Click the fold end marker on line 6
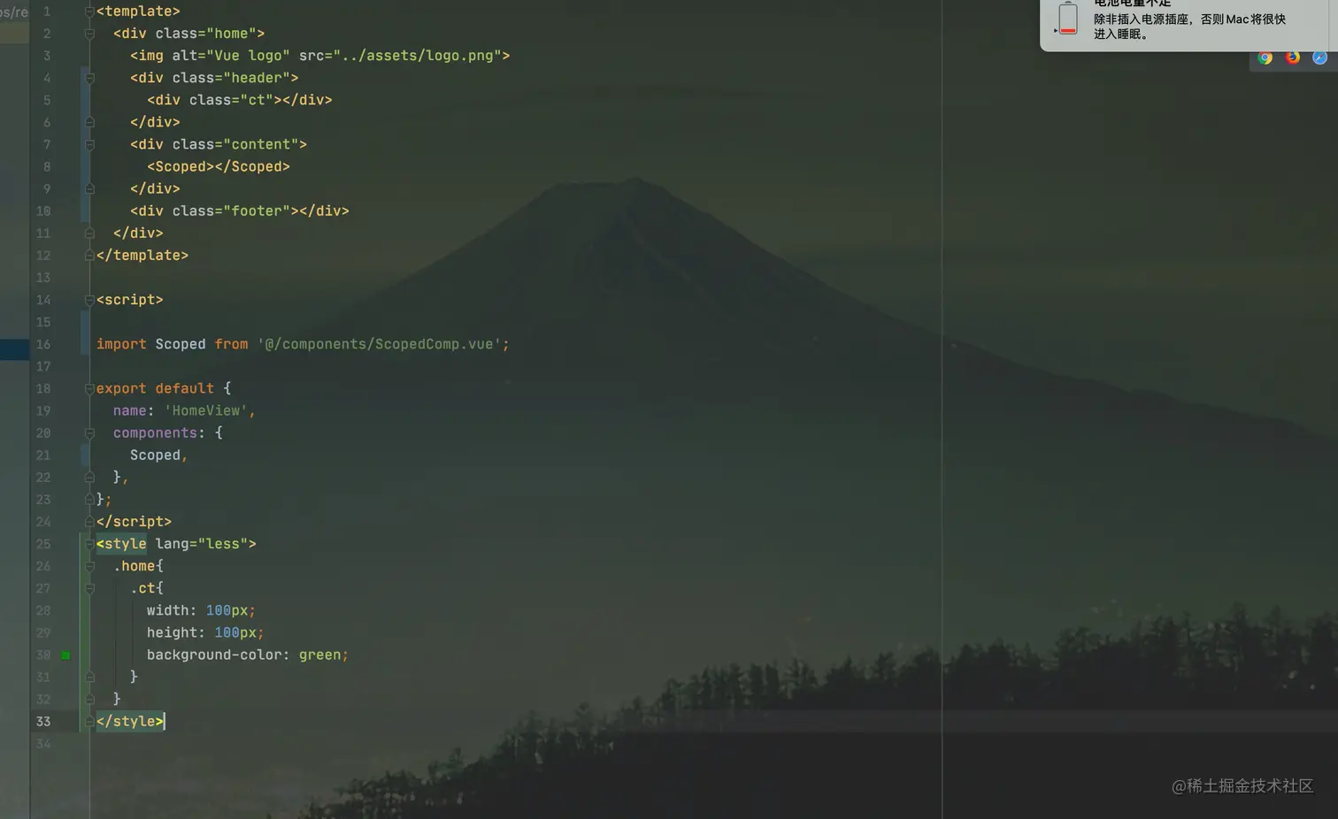The height and width of the screenshot is (819, 1338). point(89,122)
